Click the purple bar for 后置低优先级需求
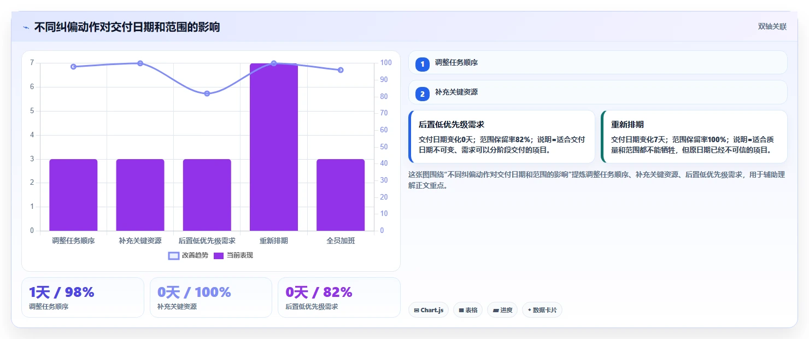 pos(207,195)
